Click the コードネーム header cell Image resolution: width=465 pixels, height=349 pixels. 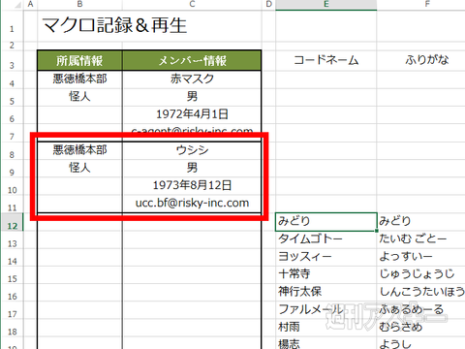point(326,60)
